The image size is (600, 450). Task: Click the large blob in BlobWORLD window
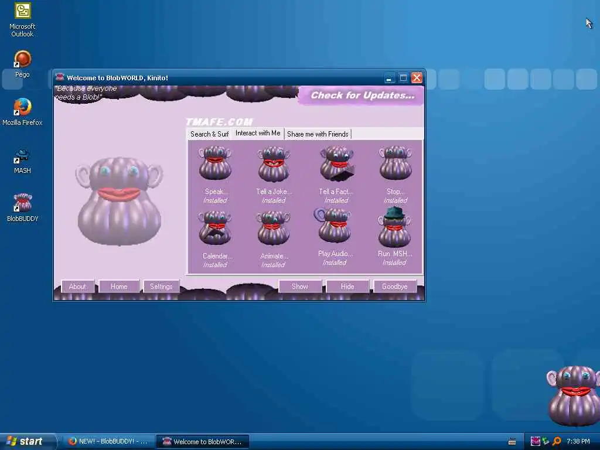tap(119, 201)
